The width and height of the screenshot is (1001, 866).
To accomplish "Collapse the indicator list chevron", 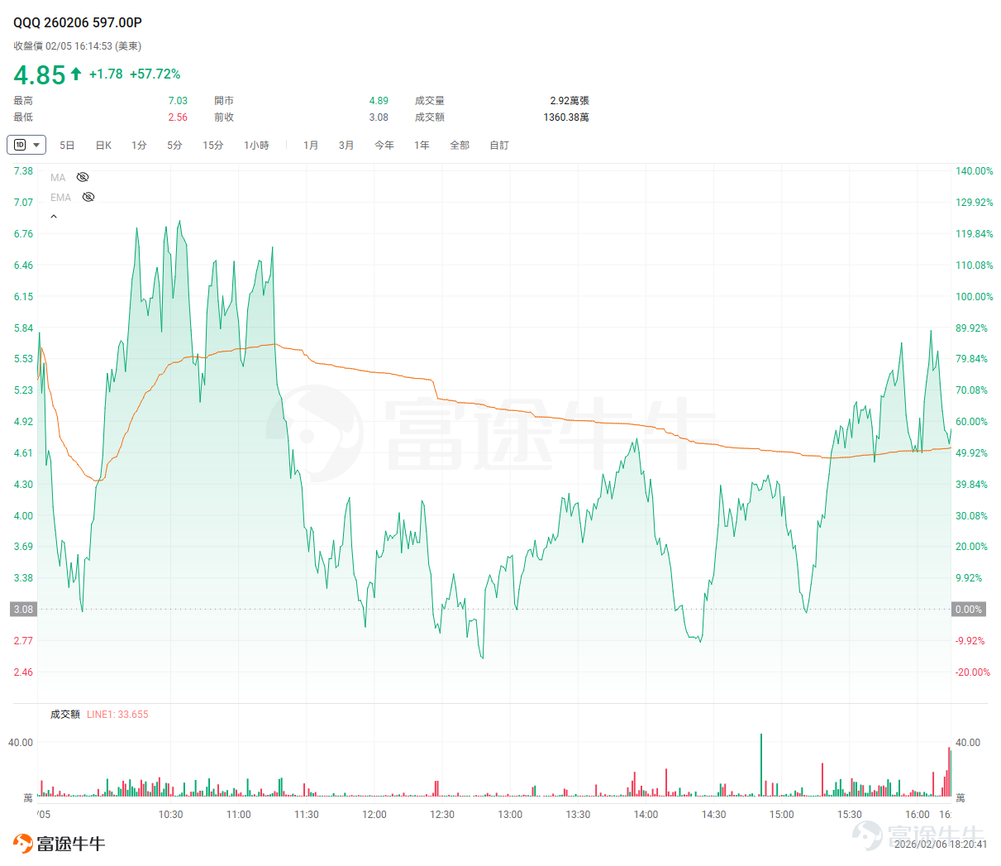I will (x=54, y=217).
